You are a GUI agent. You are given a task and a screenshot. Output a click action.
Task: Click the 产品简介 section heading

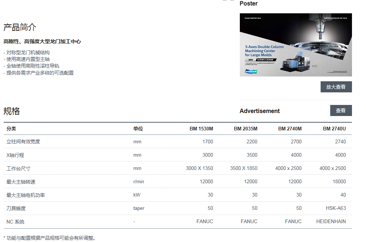pyautogui.click(x=20, y=27)
